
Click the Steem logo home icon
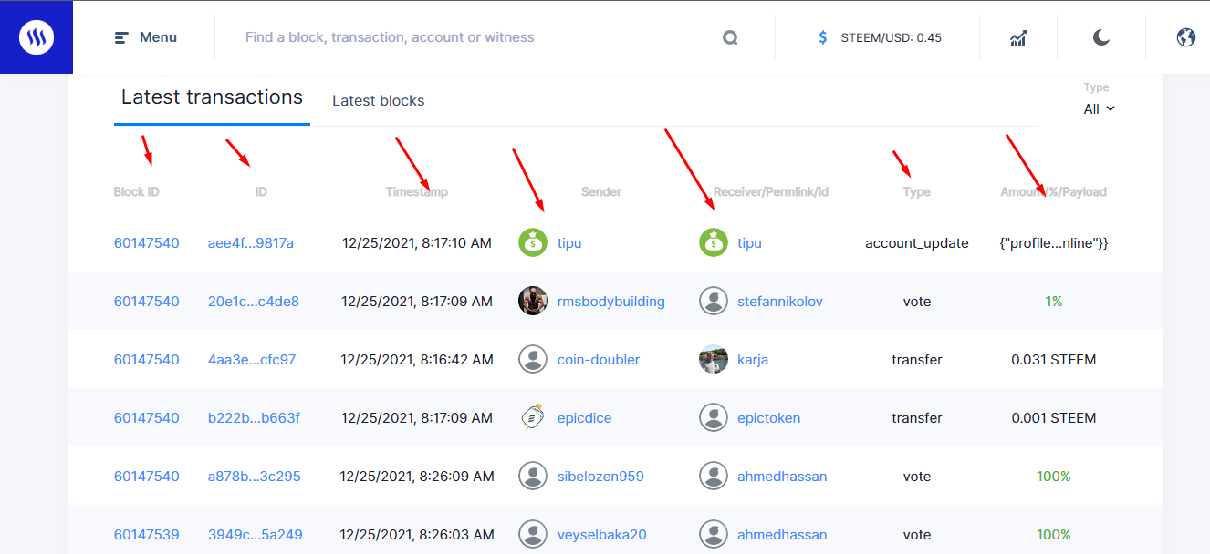(37, 37)
